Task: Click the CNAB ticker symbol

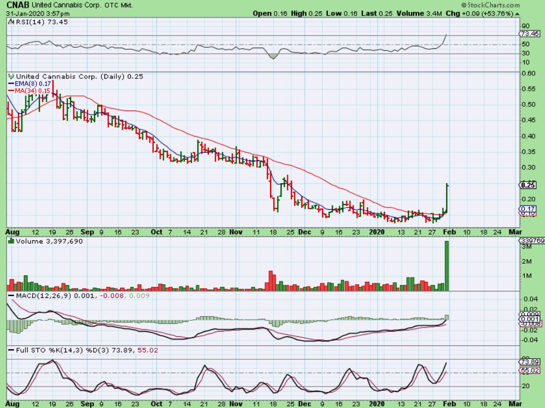Action: pos(18,5)
